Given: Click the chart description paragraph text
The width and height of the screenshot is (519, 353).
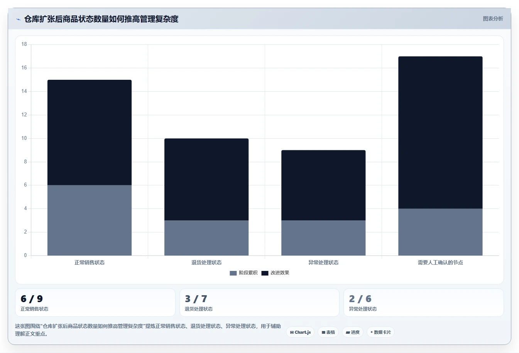Looking at the screenshot, I should (x=148, y=330).
